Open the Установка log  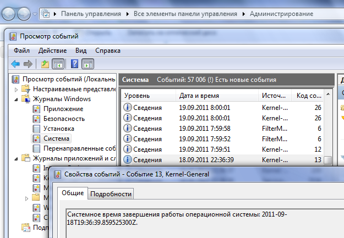pos(58,129)
